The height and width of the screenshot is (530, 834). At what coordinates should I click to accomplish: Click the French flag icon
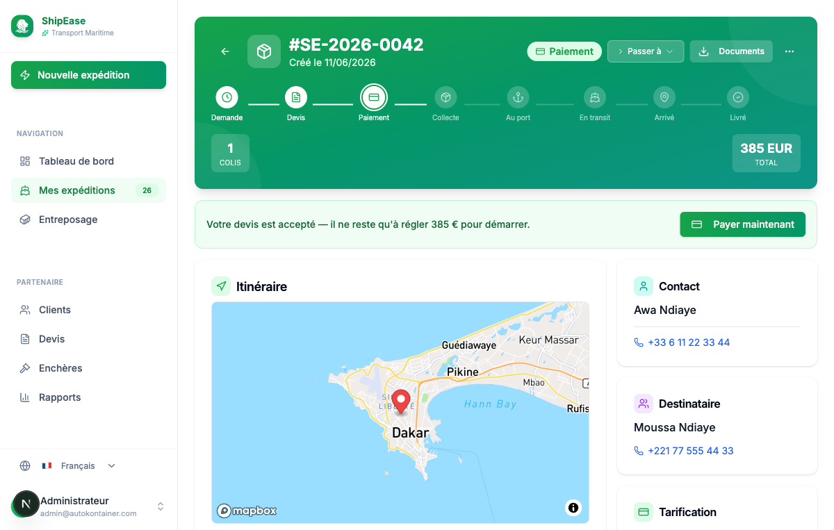pos(47,466)
